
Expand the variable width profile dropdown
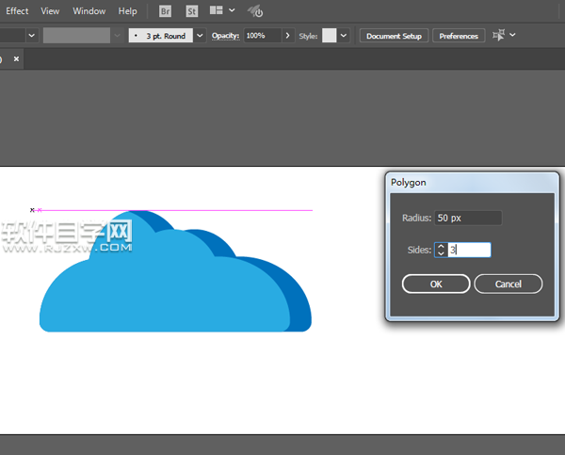click(x=117, y=36)
